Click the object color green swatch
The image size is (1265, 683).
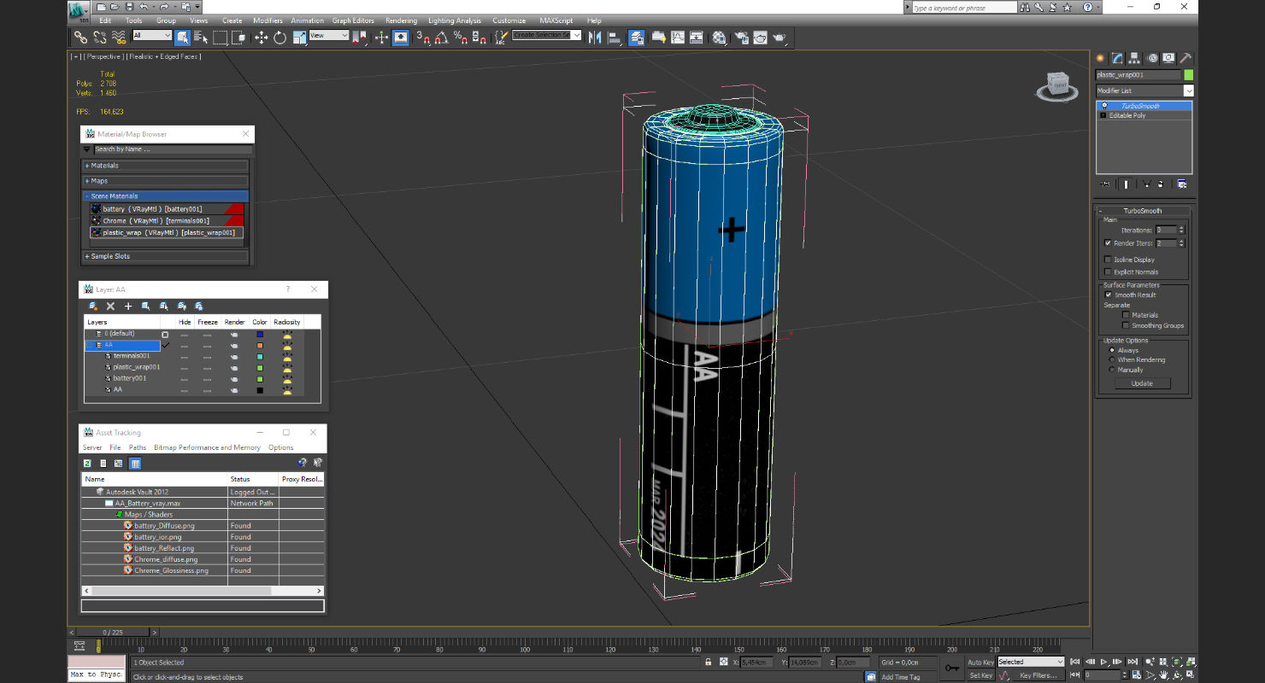click(1188, 75)
